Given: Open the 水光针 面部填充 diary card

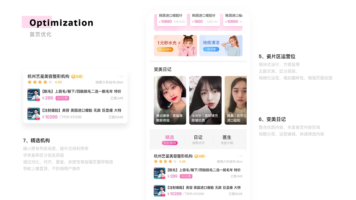Looking at the screenshot, I should [205, 100].
